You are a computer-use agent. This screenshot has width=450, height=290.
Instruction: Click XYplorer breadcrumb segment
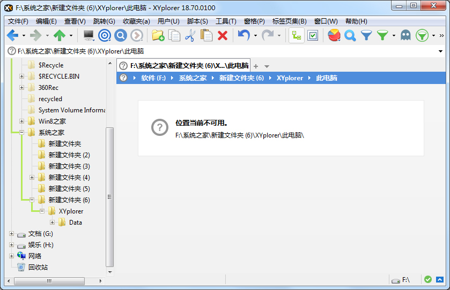click(290, 78)
